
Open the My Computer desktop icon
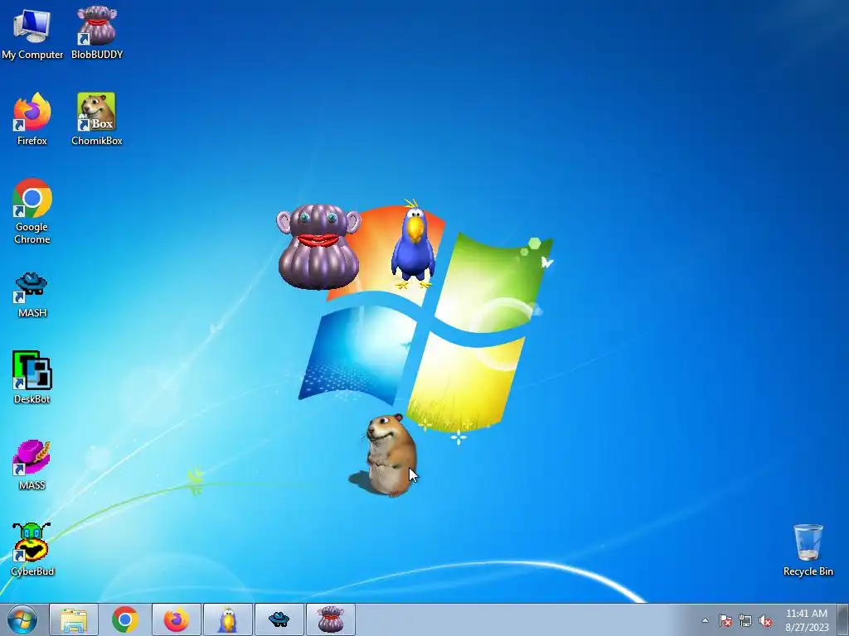tap(32, 33)
